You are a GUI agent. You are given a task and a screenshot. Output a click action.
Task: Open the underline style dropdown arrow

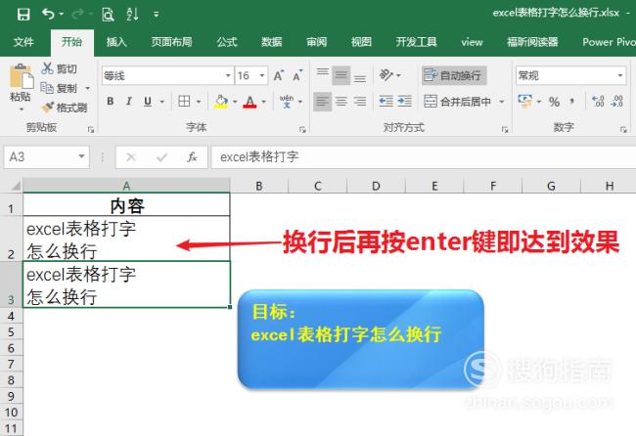tap(161, 102)
